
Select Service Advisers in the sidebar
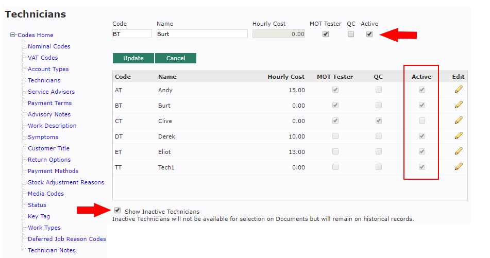click(x=51, y=92)
